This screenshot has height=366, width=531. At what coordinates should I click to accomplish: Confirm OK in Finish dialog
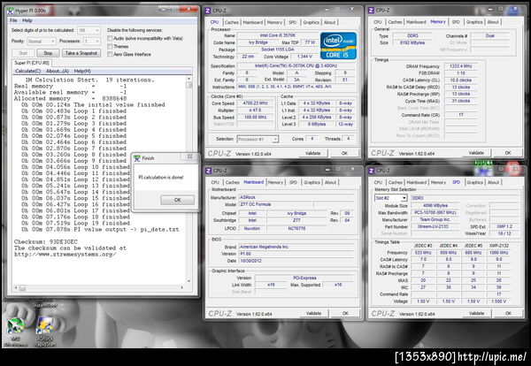[178, 200]
